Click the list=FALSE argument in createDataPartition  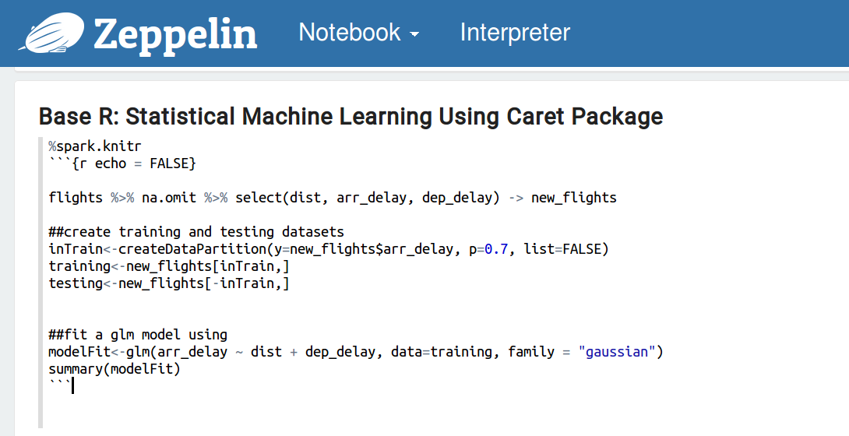pos(562,249)
